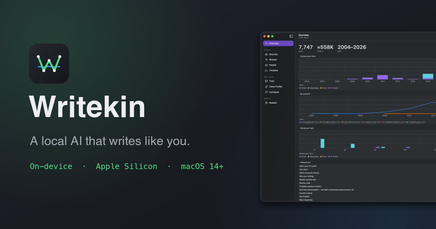The image size is (436, 229).
Task: Open Voice Profile via its person icon
Action: click(266, 87)
